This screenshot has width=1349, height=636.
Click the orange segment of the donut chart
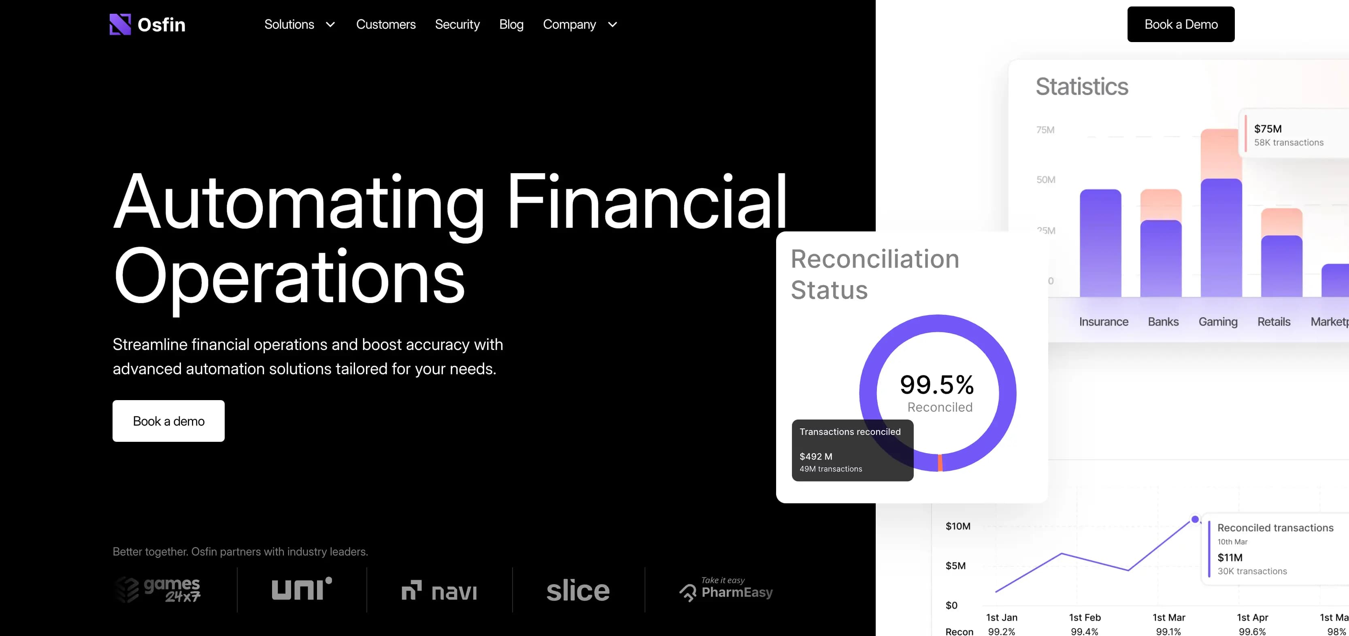[940, 463]
